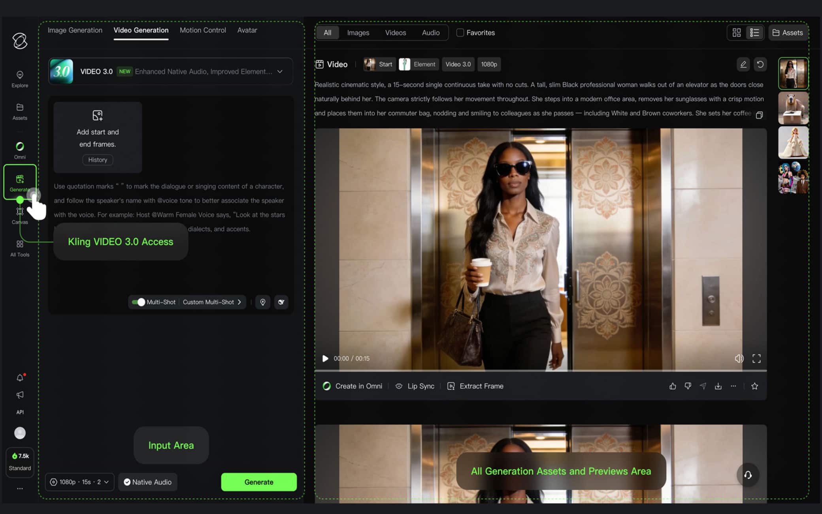Open the Explore section in the sidebar

tap(20, 79)
